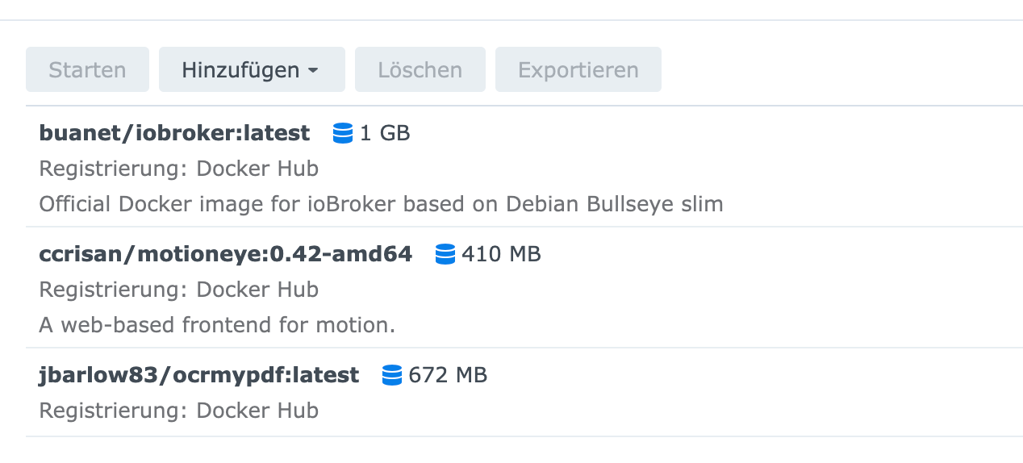
Task: Click 'A web-based frontend for motion' description
Action: [x=217, y=325]
